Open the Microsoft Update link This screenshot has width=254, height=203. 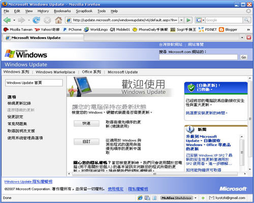(x=122, y=72)
